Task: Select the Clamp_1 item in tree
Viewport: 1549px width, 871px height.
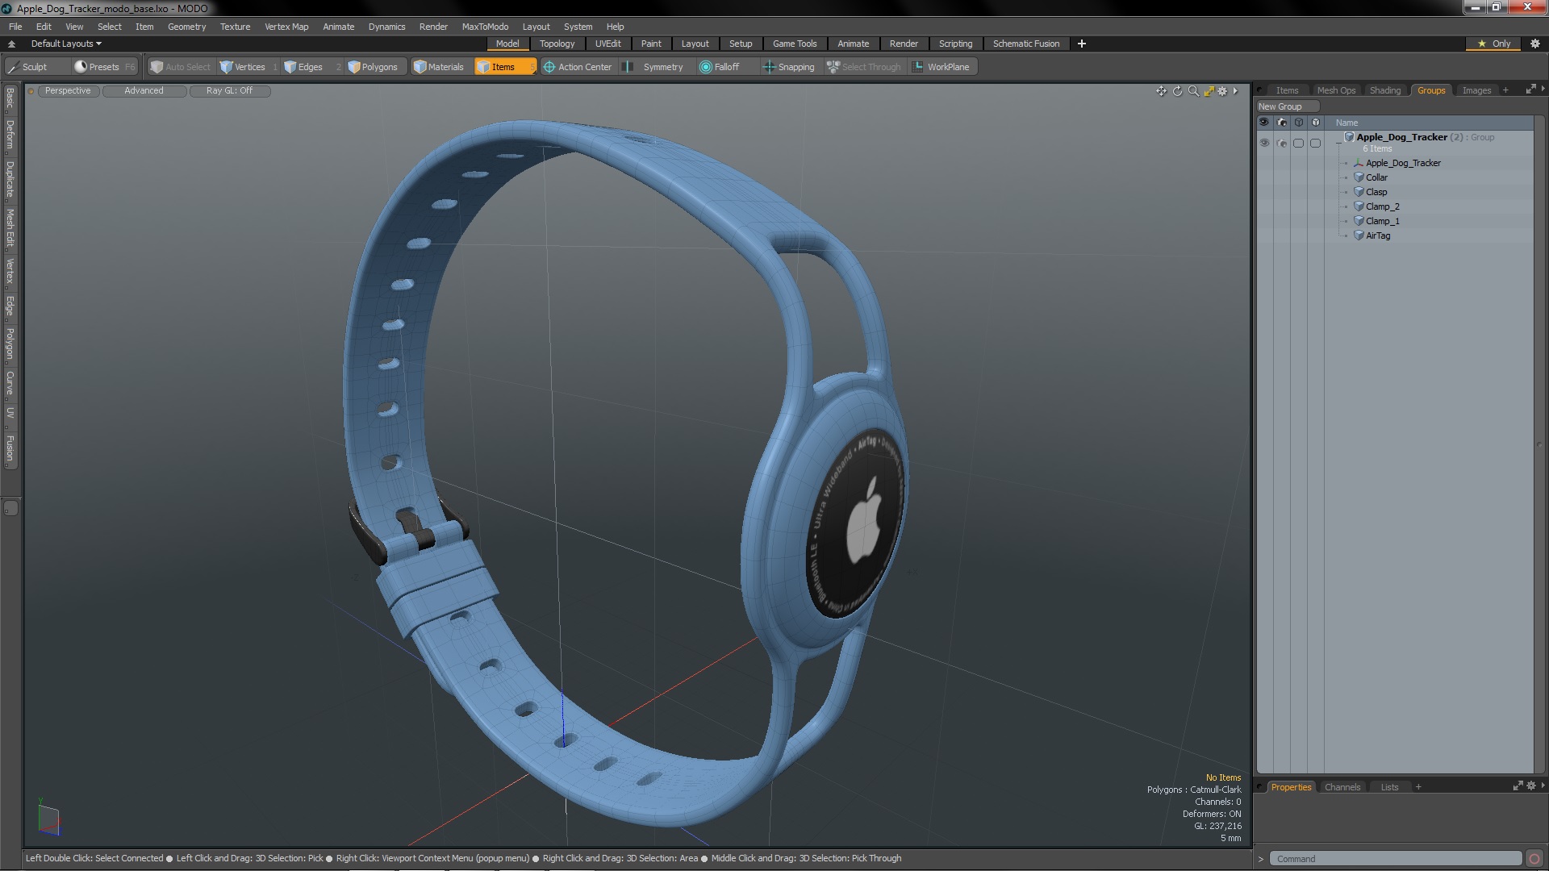Action: pyautogui.click(x=1382, y=221)
